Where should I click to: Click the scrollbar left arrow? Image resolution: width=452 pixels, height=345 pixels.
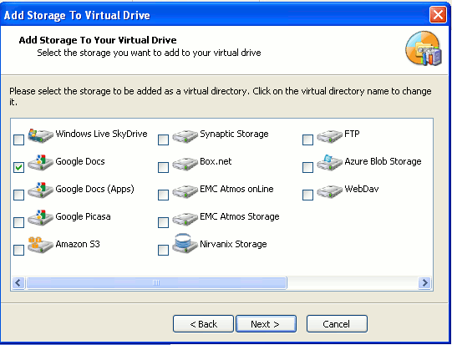click(x=18, y=282)
